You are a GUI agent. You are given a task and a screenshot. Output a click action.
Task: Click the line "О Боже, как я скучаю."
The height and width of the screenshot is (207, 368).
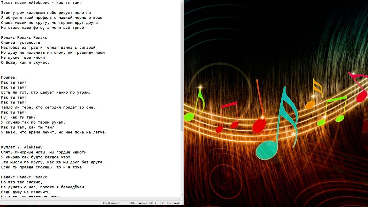pyautogui.click(x=25, y=62)
